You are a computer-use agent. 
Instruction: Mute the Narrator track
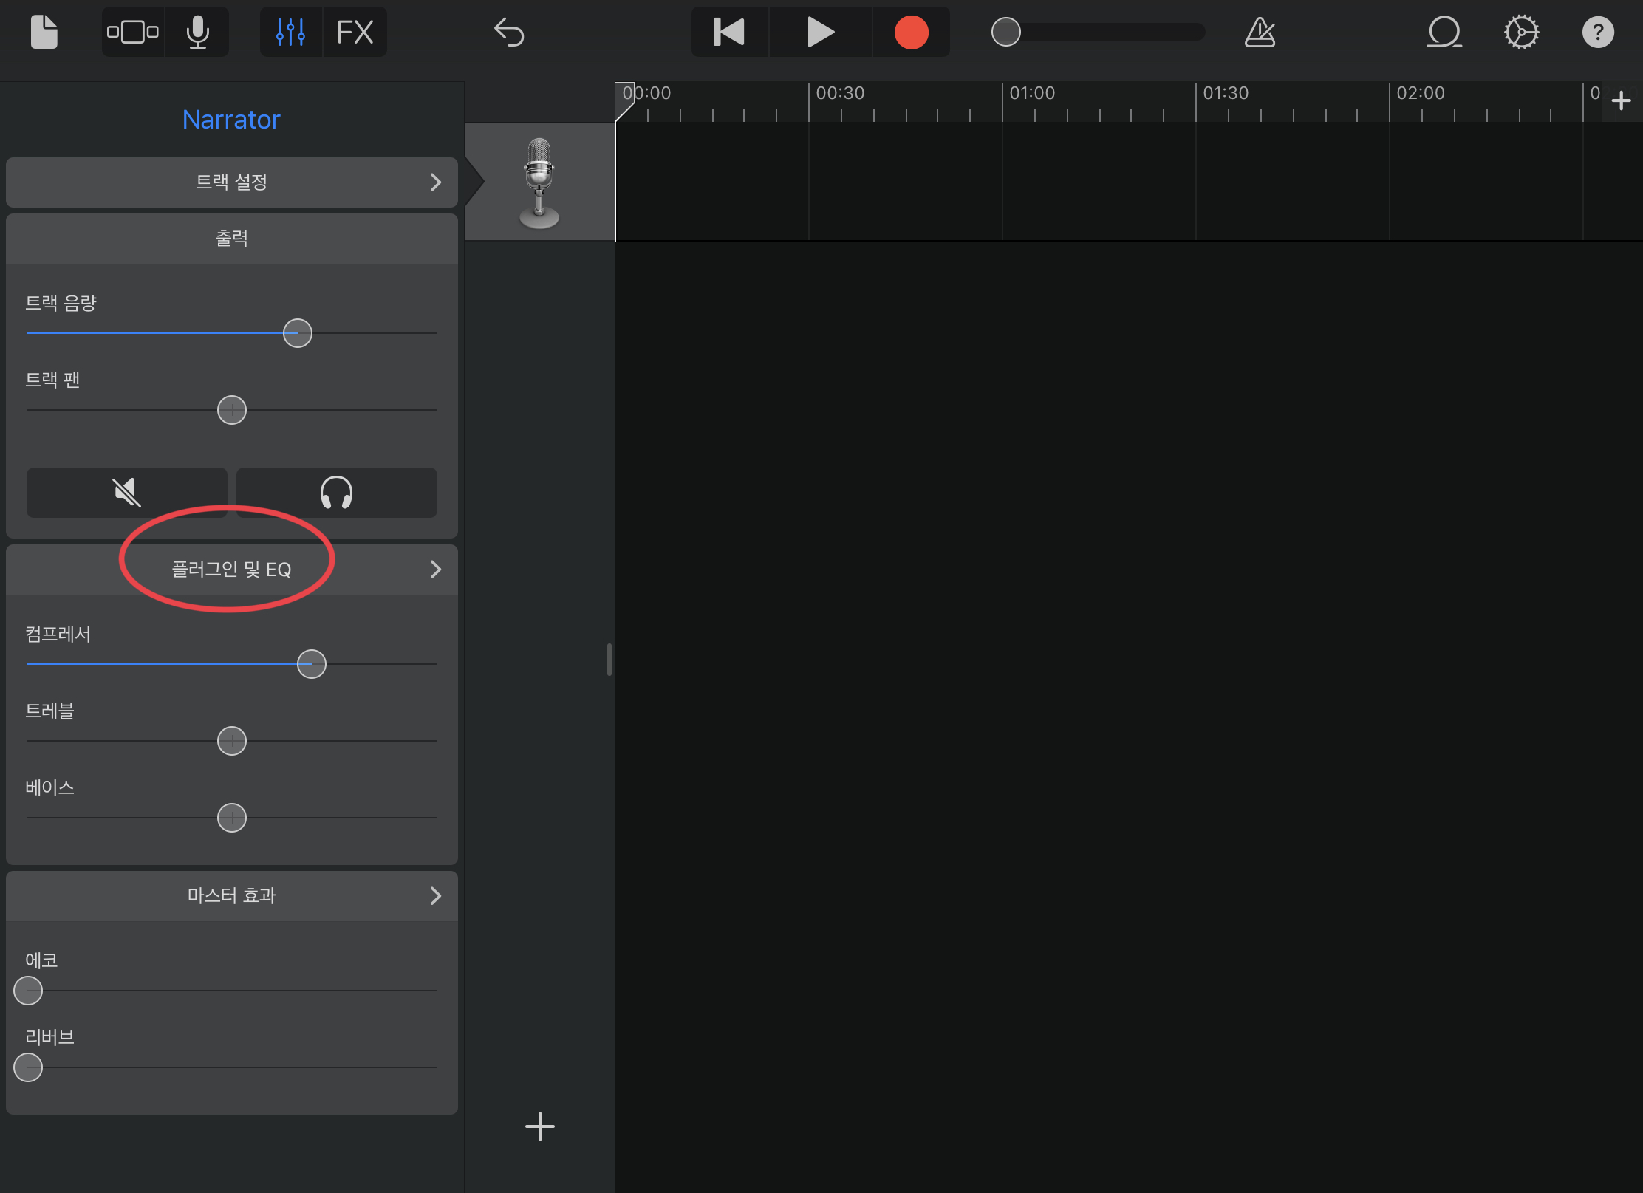click(127, 493)
